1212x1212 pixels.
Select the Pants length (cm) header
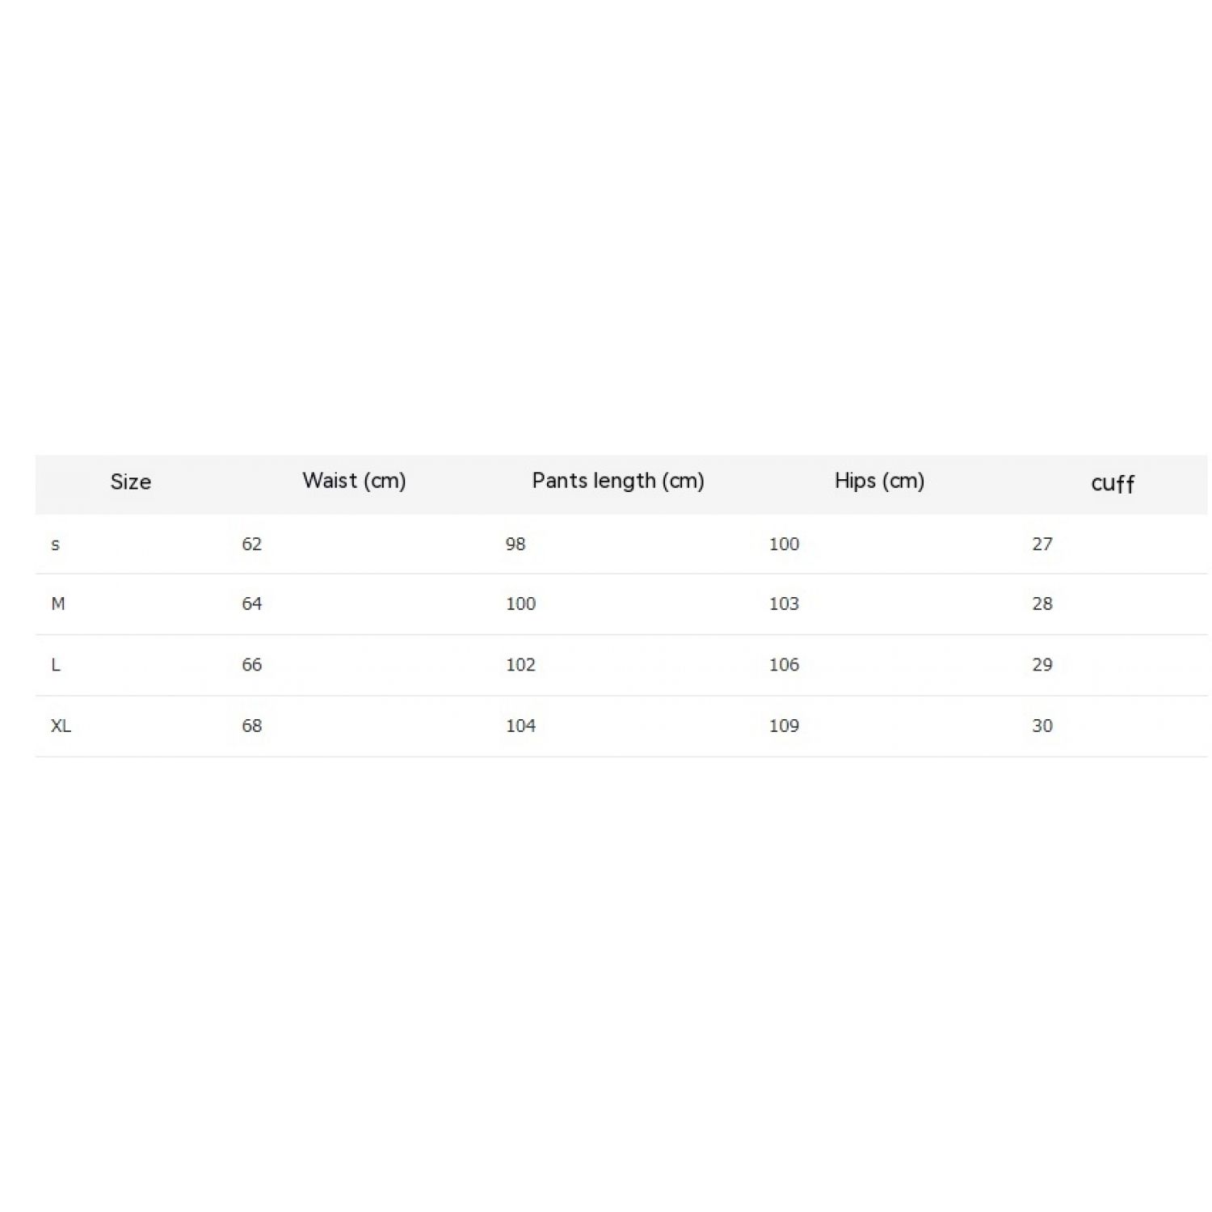coord(618,482)
